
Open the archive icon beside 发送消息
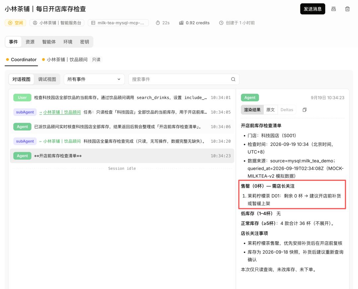pyautogui.click(x=333, y=9)
